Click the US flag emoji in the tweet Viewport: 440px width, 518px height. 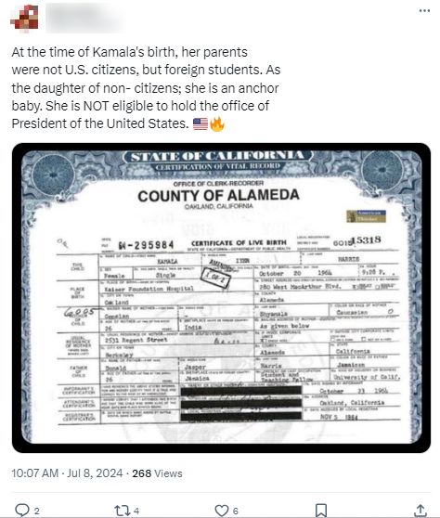pos(201,124)
